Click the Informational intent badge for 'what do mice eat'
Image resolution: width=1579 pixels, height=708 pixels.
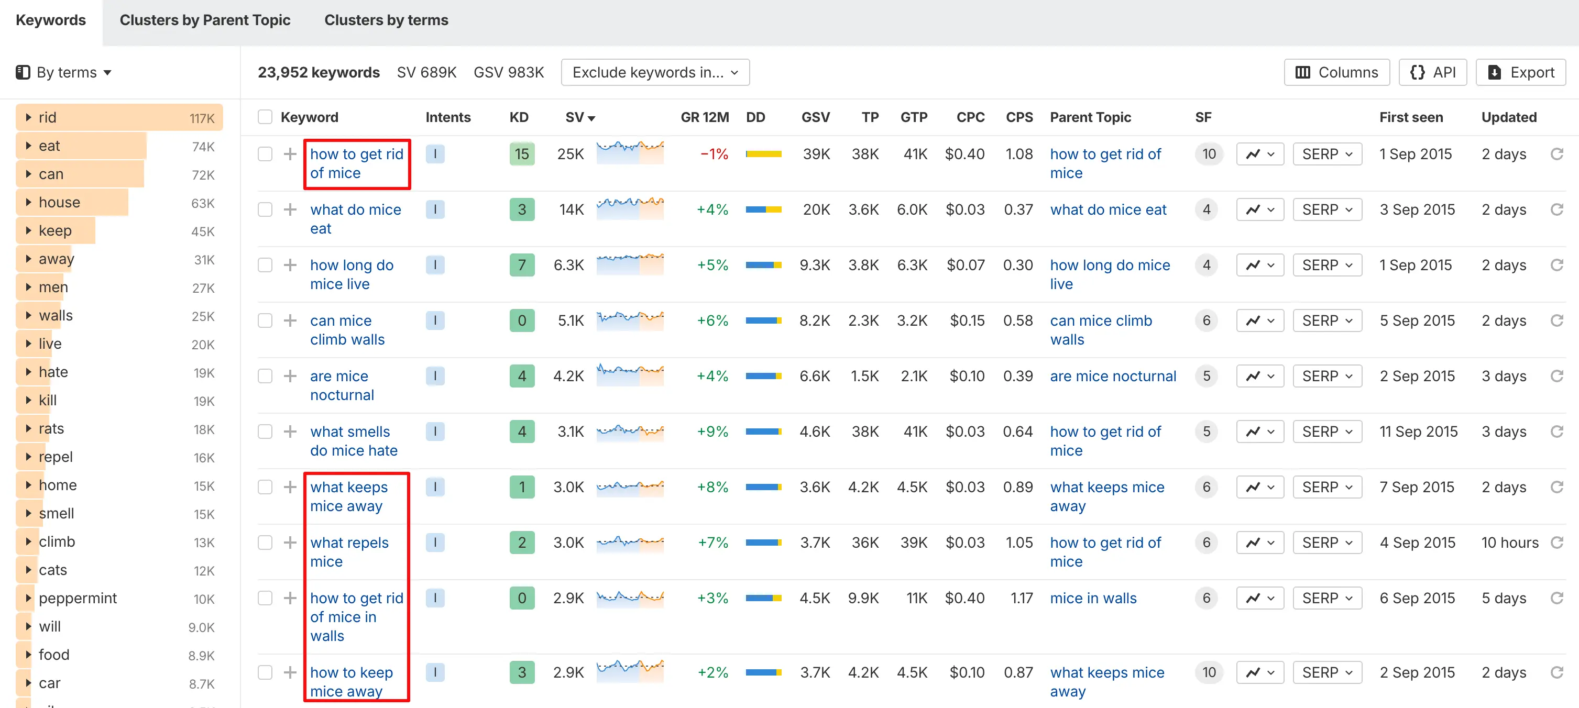[435, 209]
